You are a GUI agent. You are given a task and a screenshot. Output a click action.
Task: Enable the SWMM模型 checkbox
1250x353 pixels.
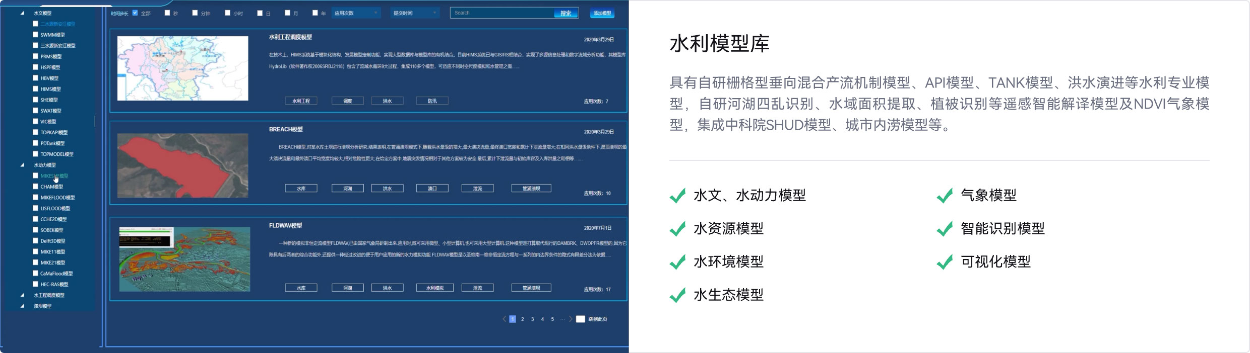[x=35, y=35]
